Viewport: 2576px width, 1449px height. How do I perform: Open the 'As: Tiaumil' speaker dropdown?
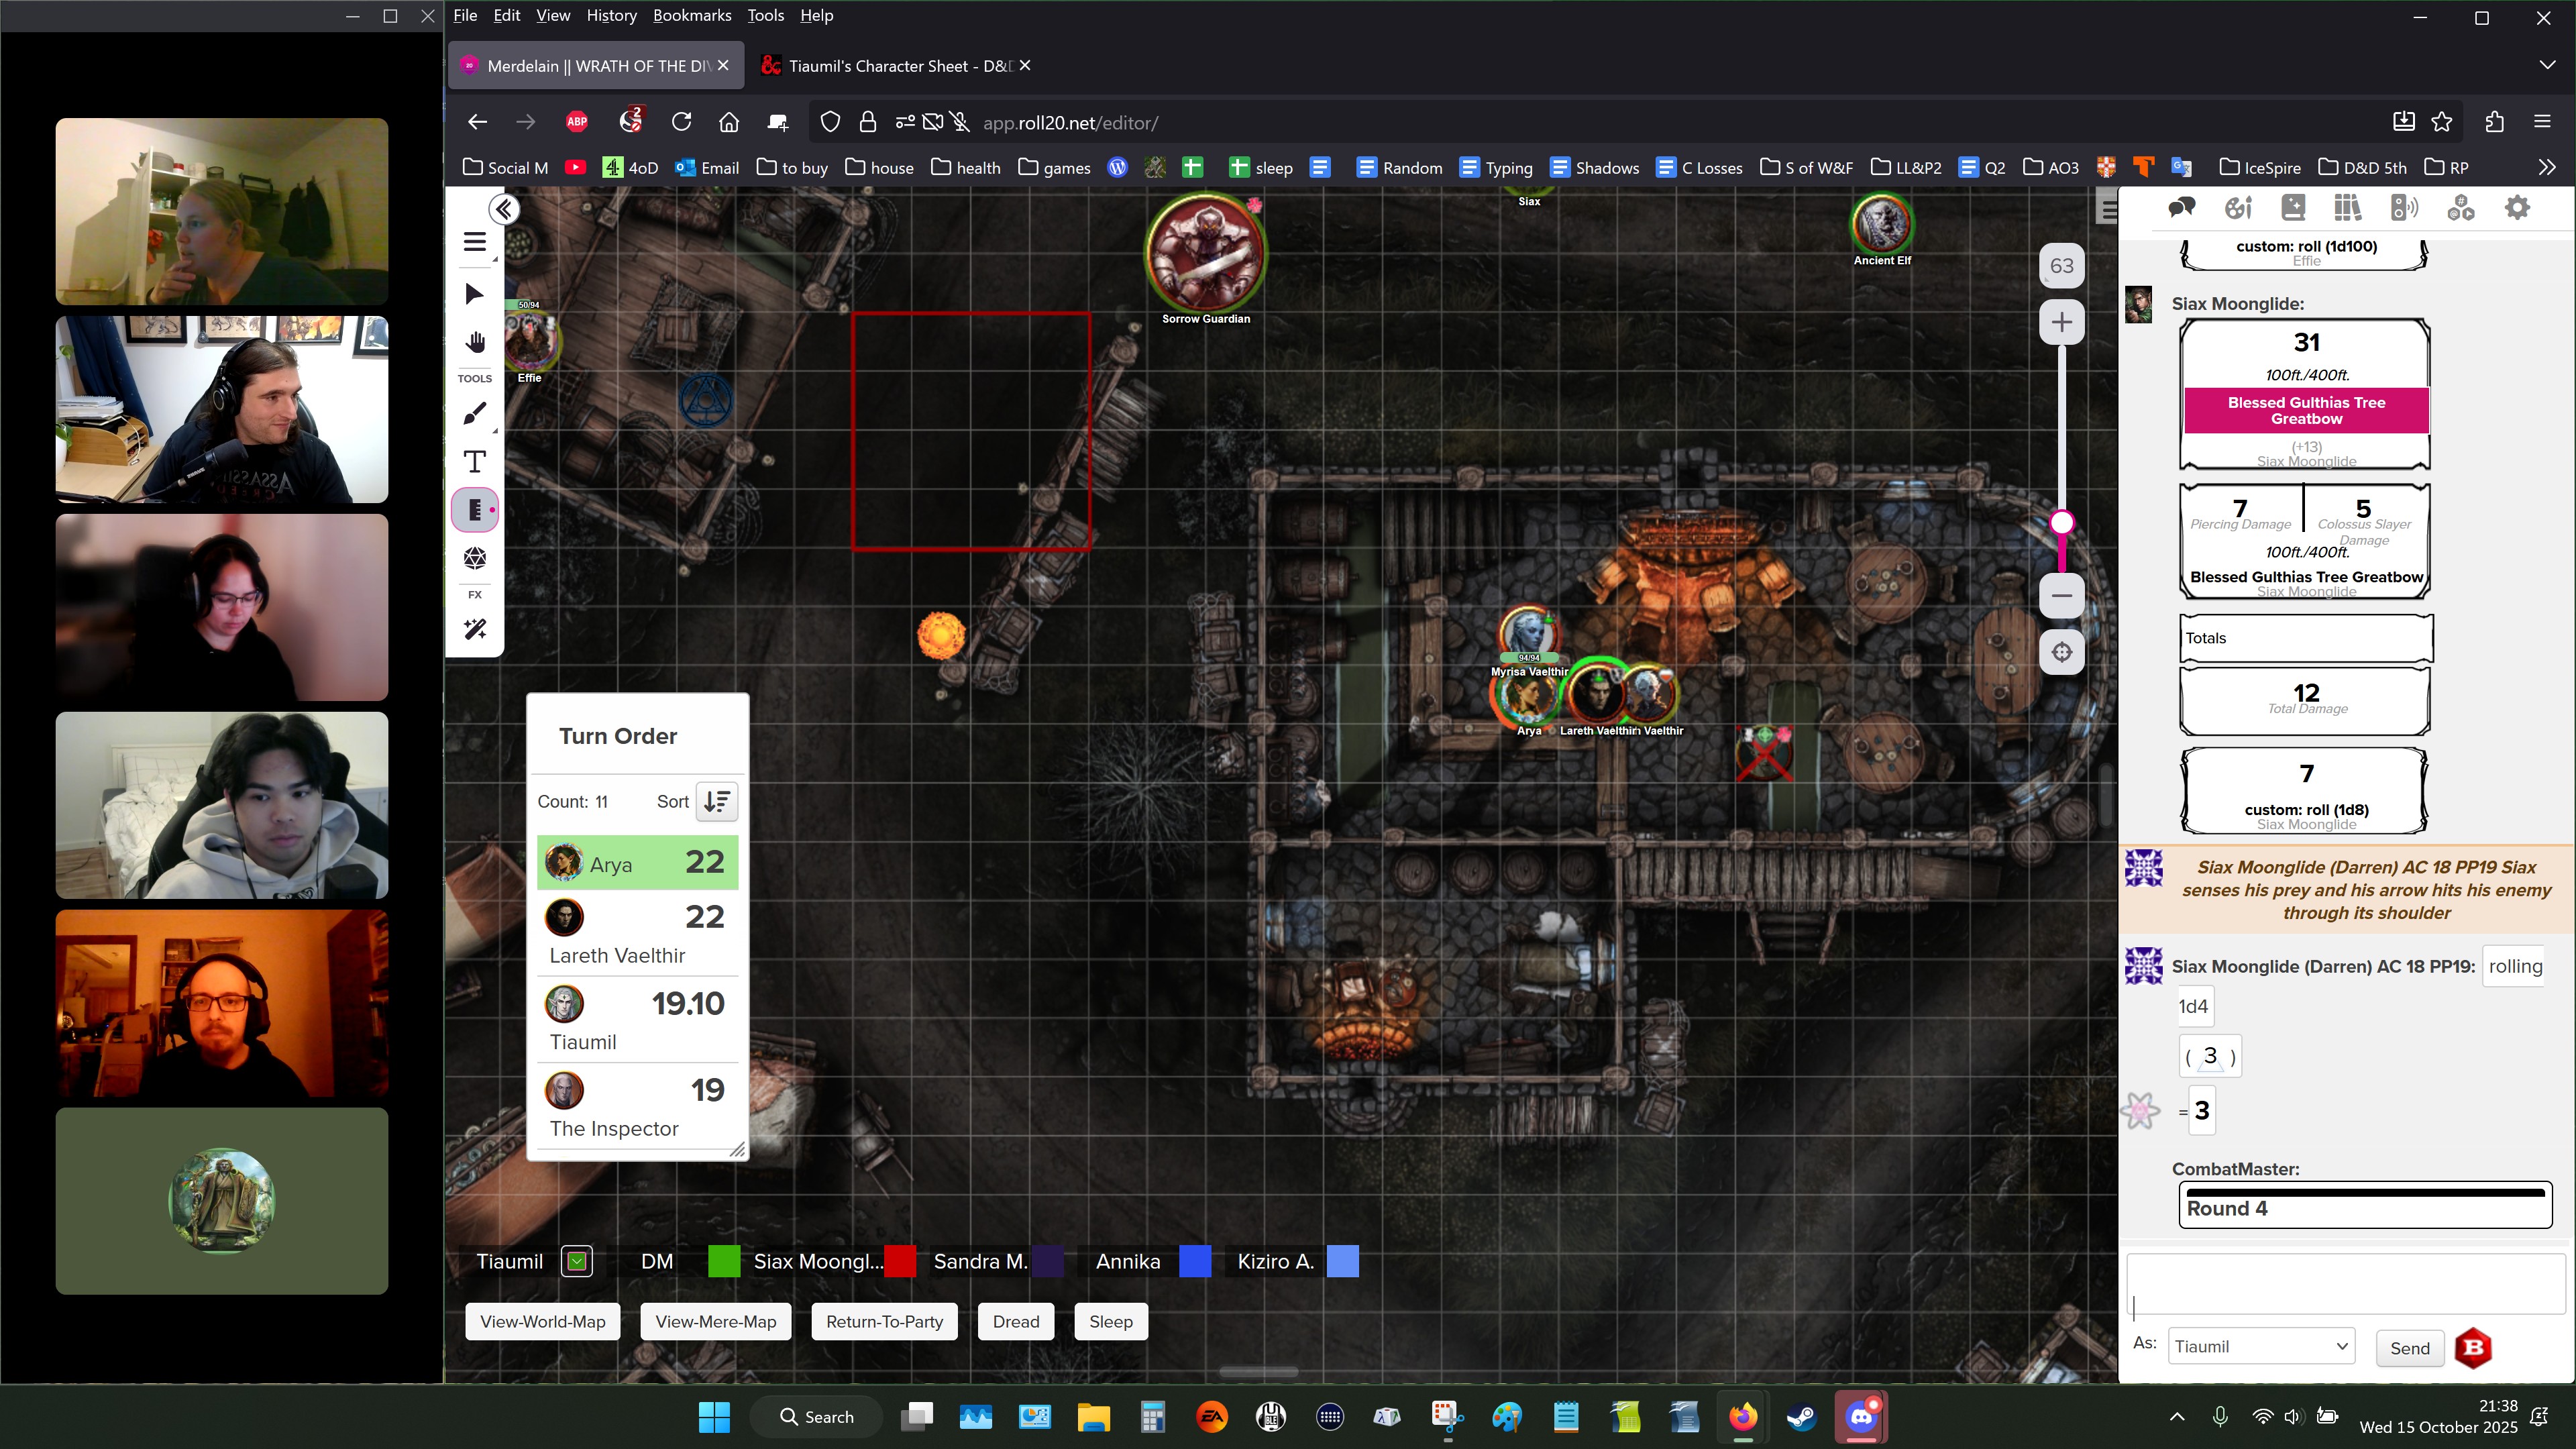tap(2261, 1346)
